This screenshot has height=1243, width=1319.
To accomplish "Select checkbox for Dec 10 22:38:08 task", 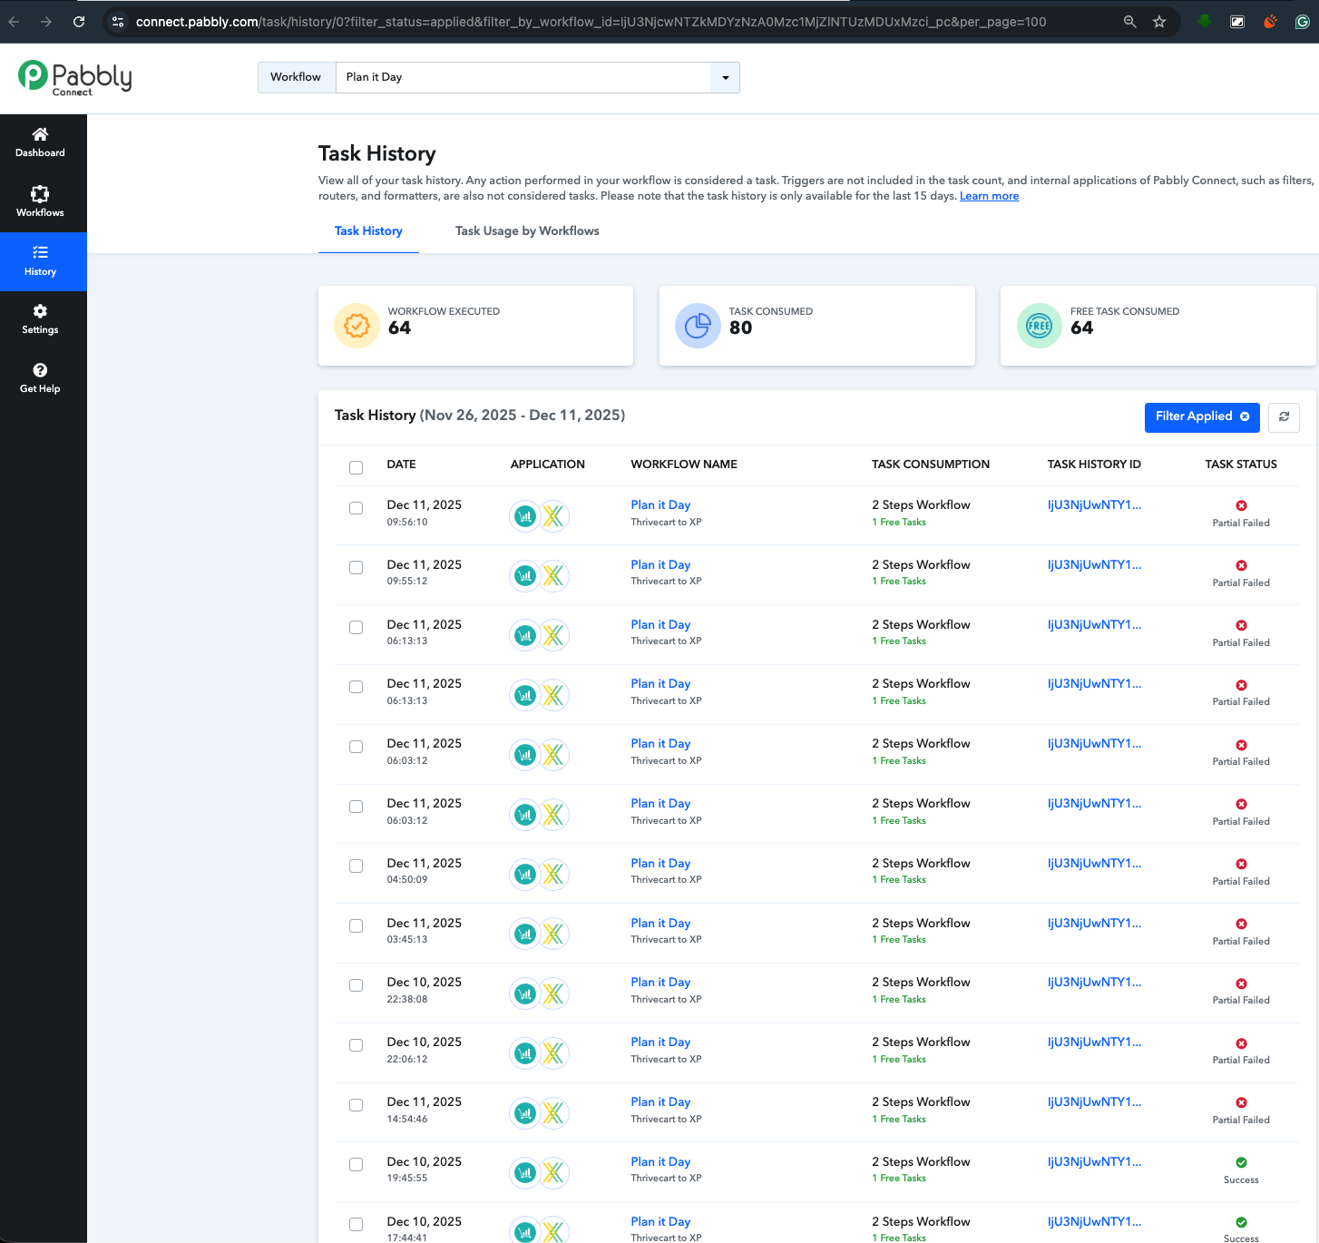I will click(x=357, y=985).
